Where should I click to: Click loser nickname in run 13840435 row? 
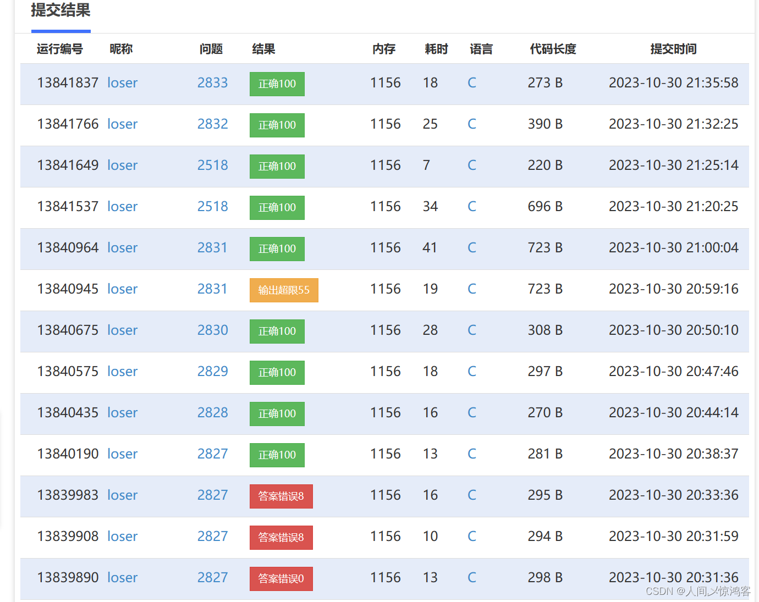[122, 413]
